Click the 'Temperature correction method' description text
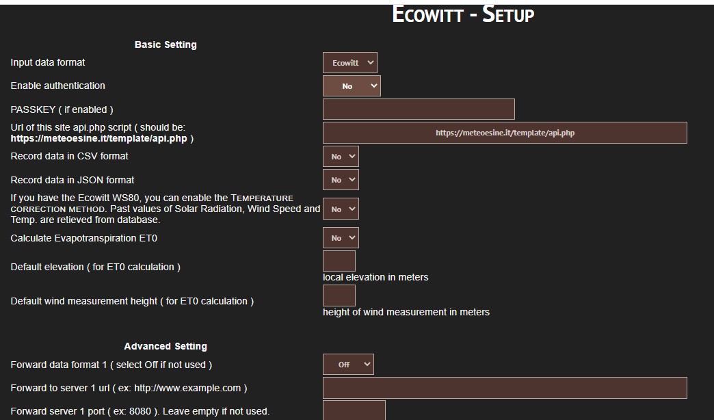This screenshot has width=714, height=420. (166, 209)
